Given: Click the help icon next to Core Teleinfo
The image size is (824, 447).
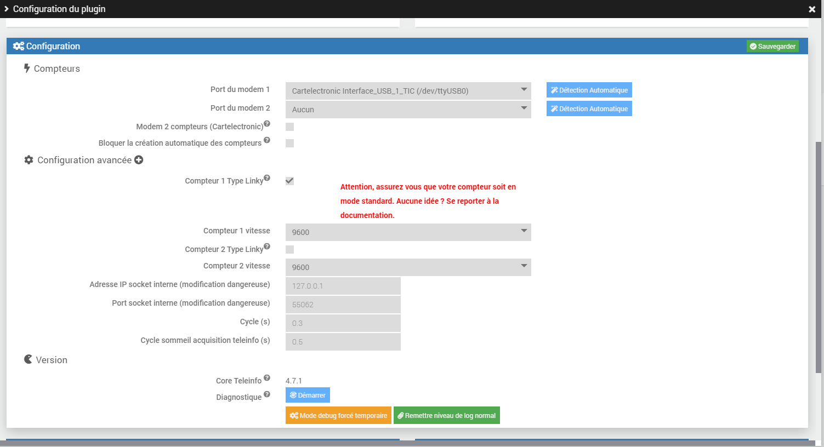Looking at the screenshot, I should 267,377.
